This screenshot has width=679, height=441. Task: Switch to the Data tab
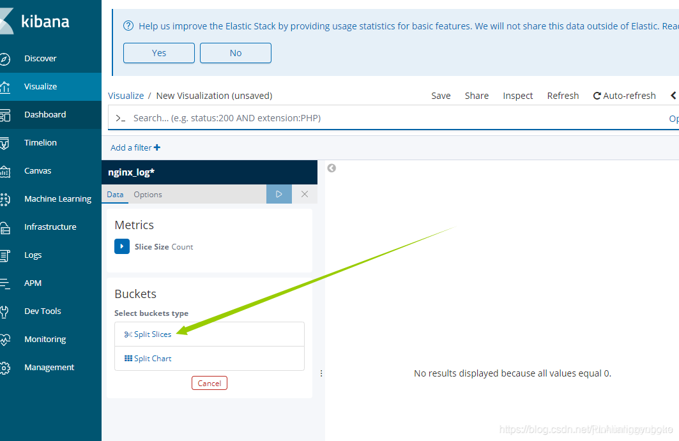[115, 194]
